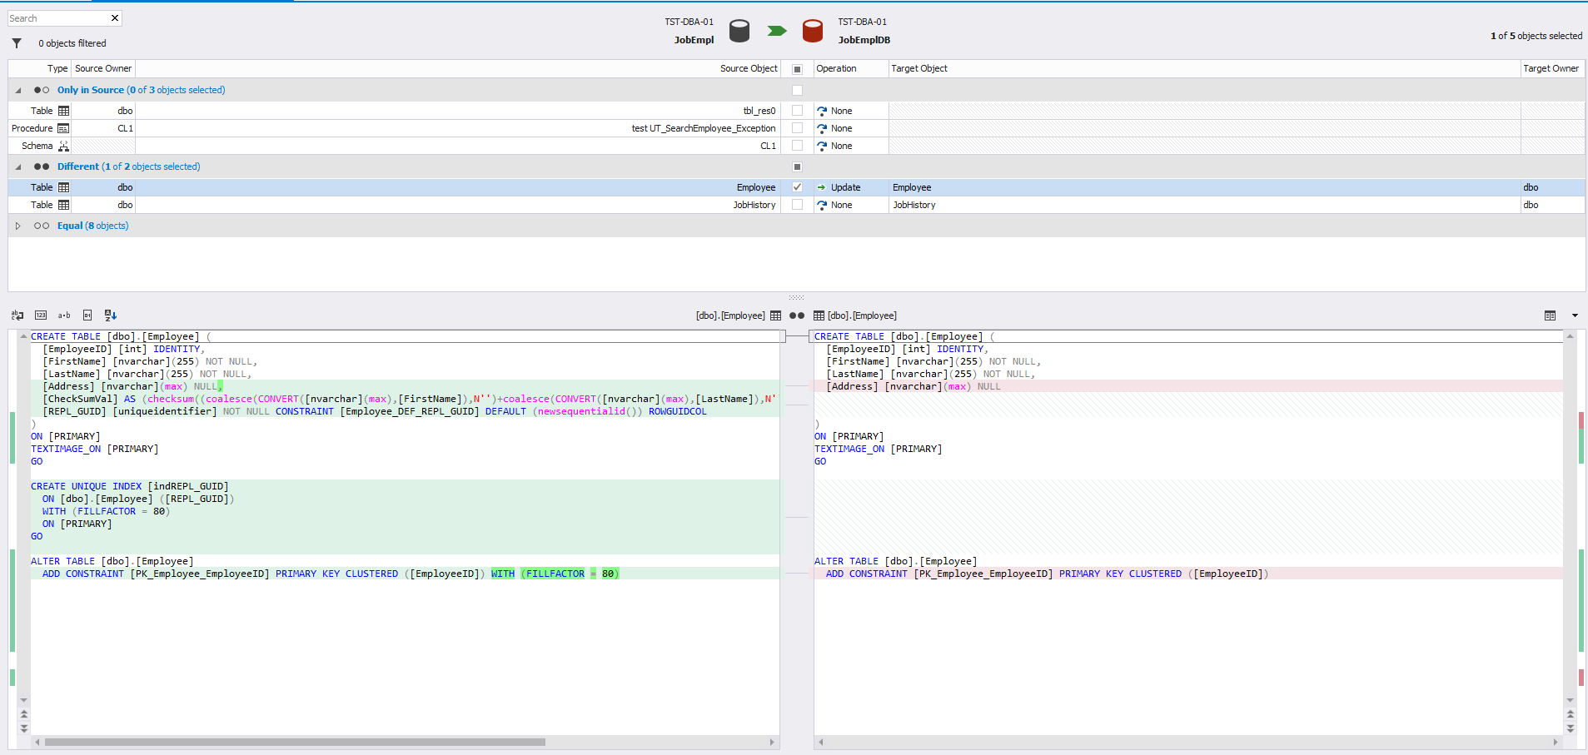The image size is (1588, 755).
Task: Expand the Equal group
Action: [18, 226]
